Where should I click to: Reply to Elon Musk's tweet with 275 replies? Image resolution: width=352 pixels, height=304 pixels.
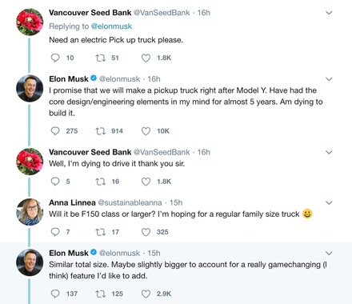coord(55,131)
